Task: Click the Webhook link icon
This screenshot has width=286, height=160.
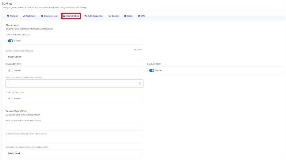Action: point(24,16)
